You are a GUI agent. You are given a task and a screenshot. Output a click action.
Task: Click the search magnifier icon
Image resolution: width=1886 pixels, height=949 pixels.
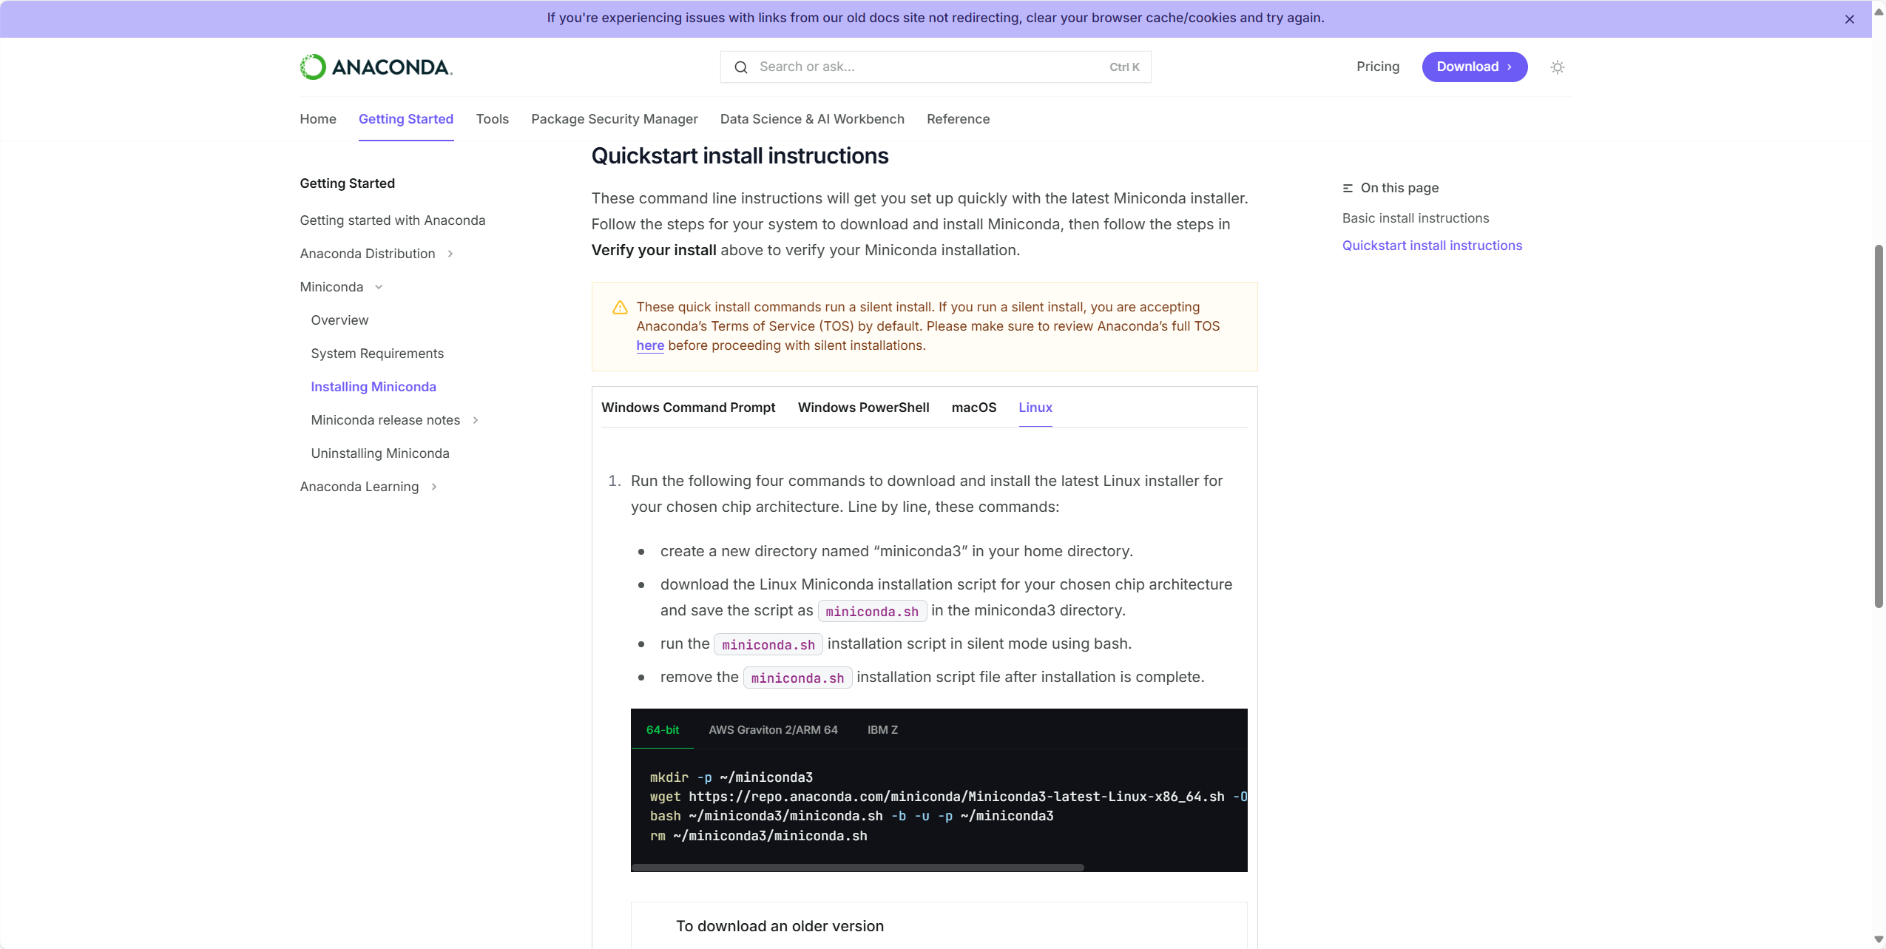pyautogui.click(x=740, y=67)
